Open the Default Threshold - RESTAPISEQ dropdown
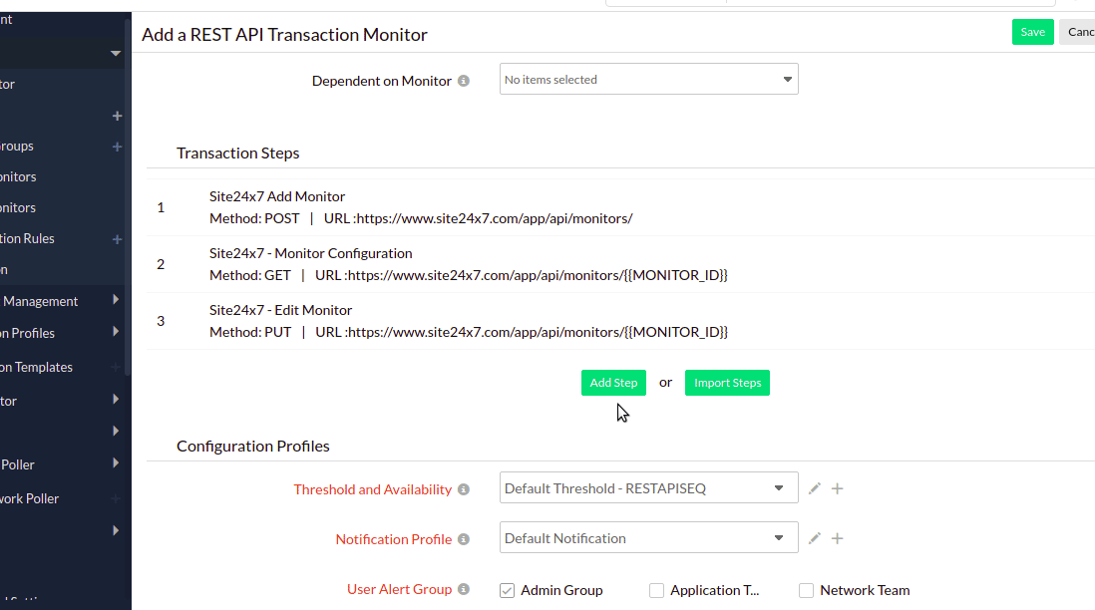This screenshot has width=1095, height=610. 648,488
